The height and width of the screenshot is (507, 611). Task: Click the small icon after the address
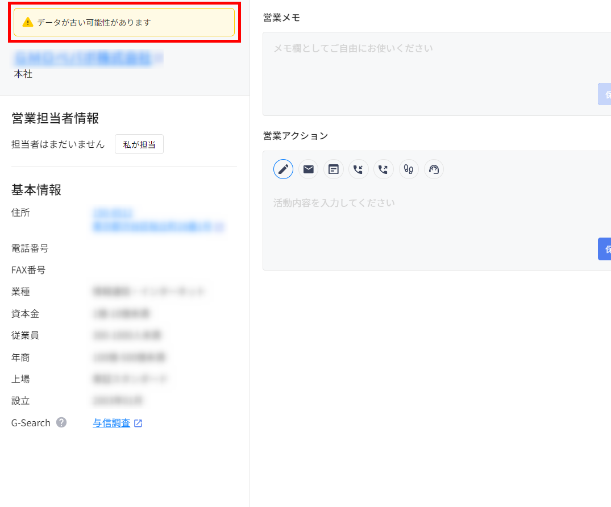pyautogui.click(x=219, y=227)
